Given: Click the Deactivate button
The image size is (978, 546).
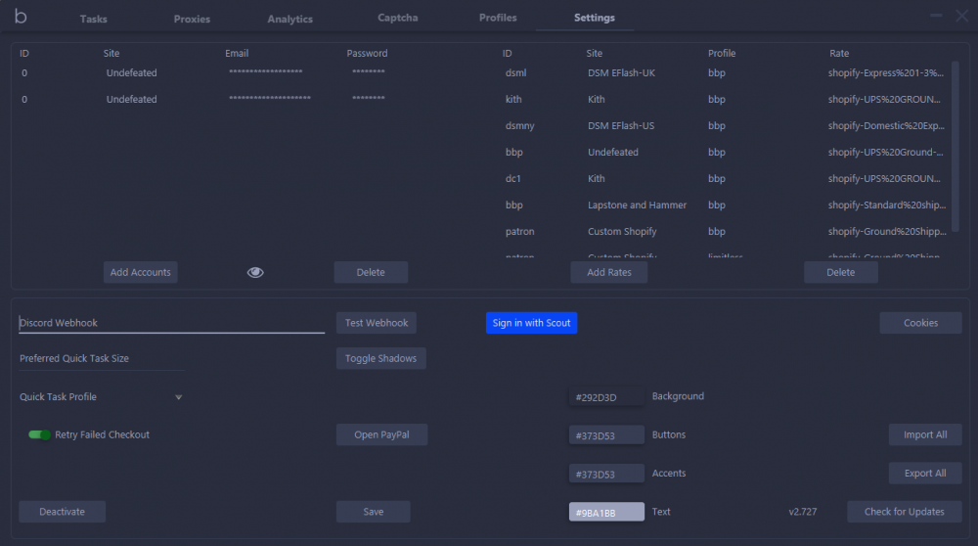Looking at the screenshot, I should (x=62, y=511).
